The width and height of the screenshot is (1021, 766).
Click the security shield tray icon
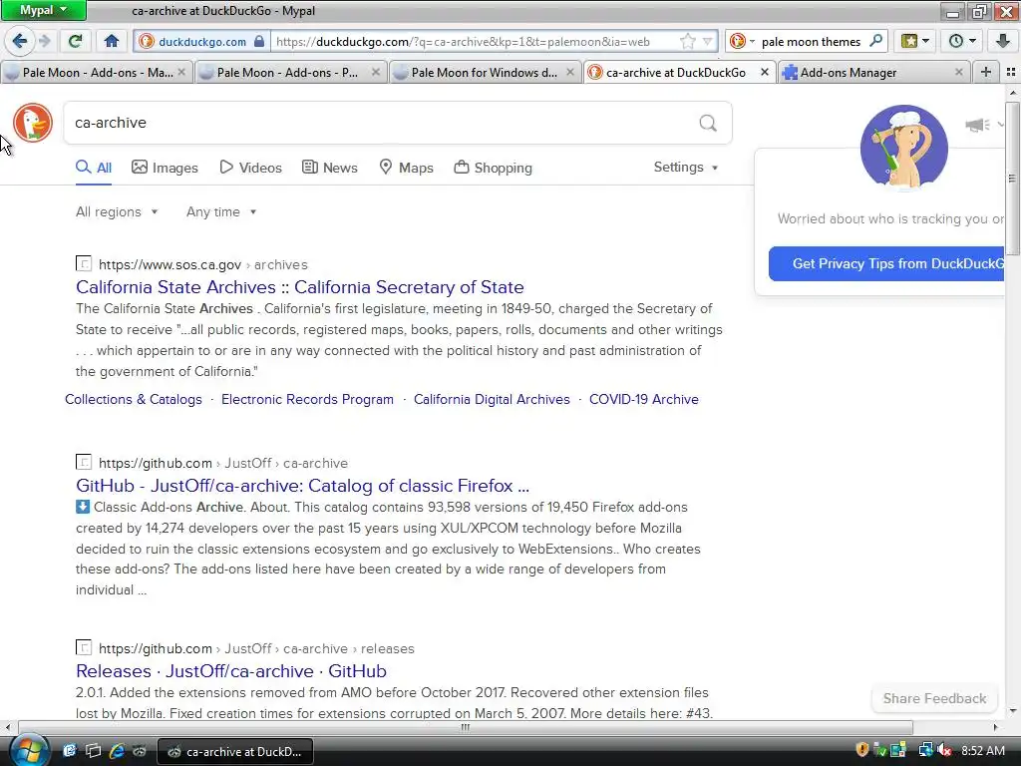(861, 750)
